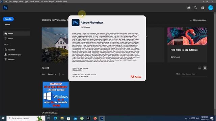Open Microsoft Store from the taskbar
The image size is (216, 121).
click(x=69, y=118)
